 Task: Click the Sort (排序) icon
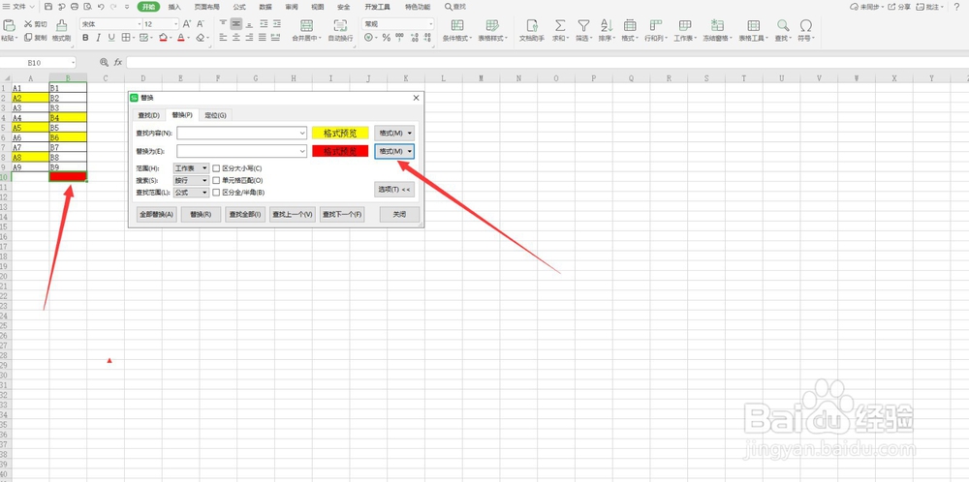tap(607, 25)
